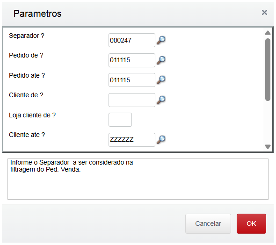
Task: Focus the Pedido de input field
Action: [132, 60]
